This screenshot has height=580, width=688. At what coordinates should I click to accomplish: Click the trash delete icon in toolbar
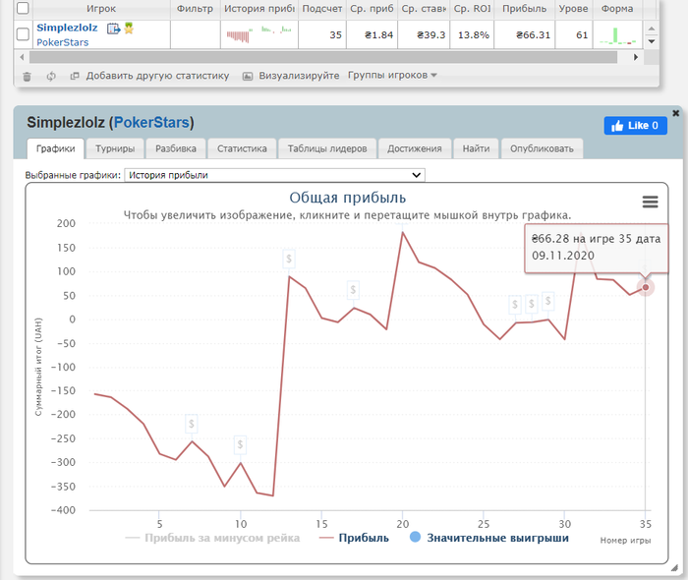pos(27,77)
